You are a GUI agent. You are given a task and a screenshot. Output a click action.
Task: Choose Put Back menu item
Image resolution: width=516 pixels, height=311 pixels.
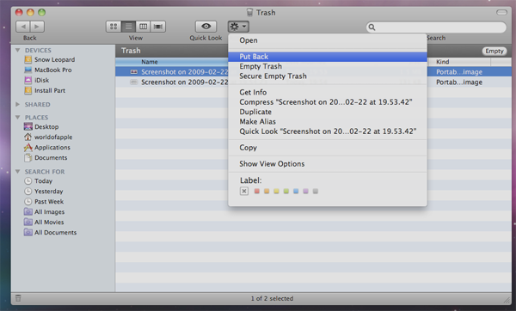pyautogui.click(x=328, y=57)
